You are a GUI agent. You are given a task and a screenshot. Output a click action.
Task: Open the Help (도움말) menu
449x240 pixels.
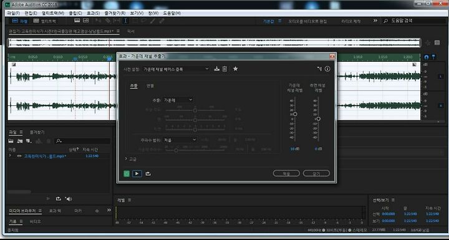172,13
